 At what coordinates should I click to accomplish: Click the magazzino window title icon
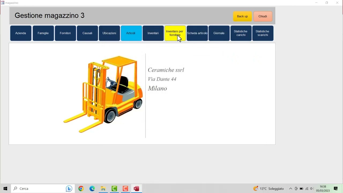[2, 3]
